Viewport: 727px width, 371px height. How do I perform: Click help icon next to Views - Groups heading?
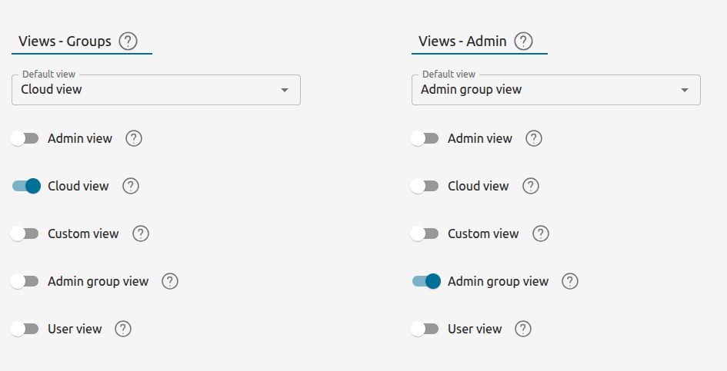(128, 41)
